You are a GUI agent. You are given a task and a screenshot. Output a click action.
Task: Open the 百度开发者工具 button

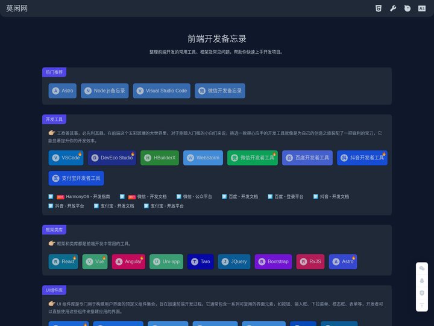(x=307, y=158)
